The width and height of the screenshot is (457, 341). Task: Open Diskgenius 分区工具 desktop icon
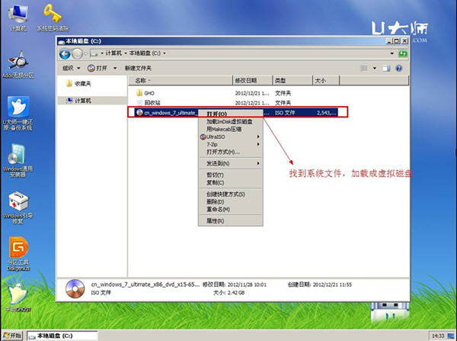(x=17, y=252)
